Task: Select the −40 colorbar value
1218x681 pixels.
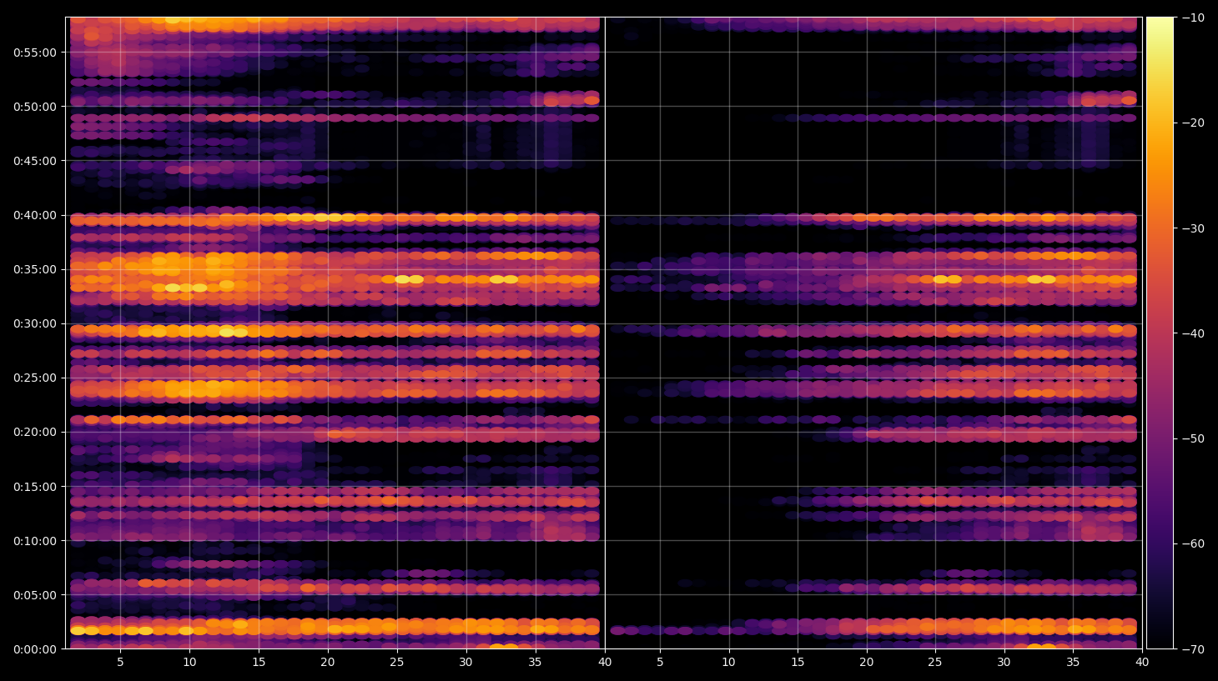Action: point(1192,333)
